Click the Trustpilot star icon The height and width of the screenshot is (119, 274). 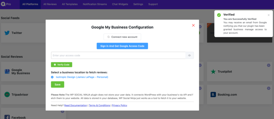[213, 72]
